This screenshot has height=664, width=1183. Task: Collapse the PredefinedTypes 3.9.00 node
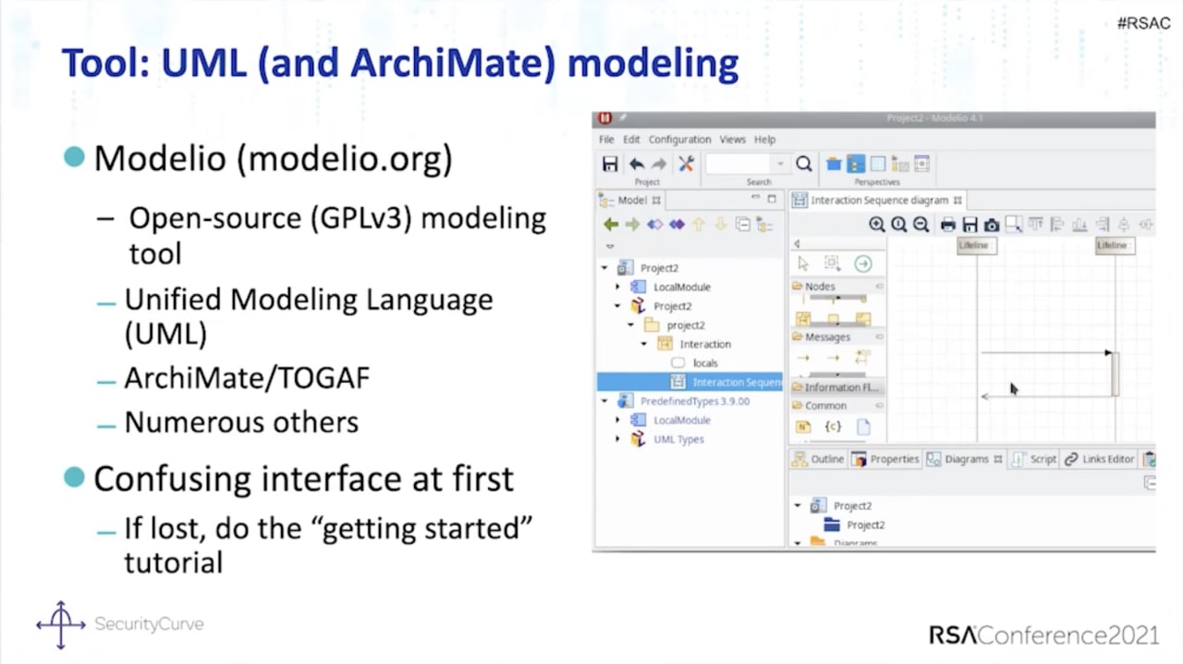tap(605, 401)
